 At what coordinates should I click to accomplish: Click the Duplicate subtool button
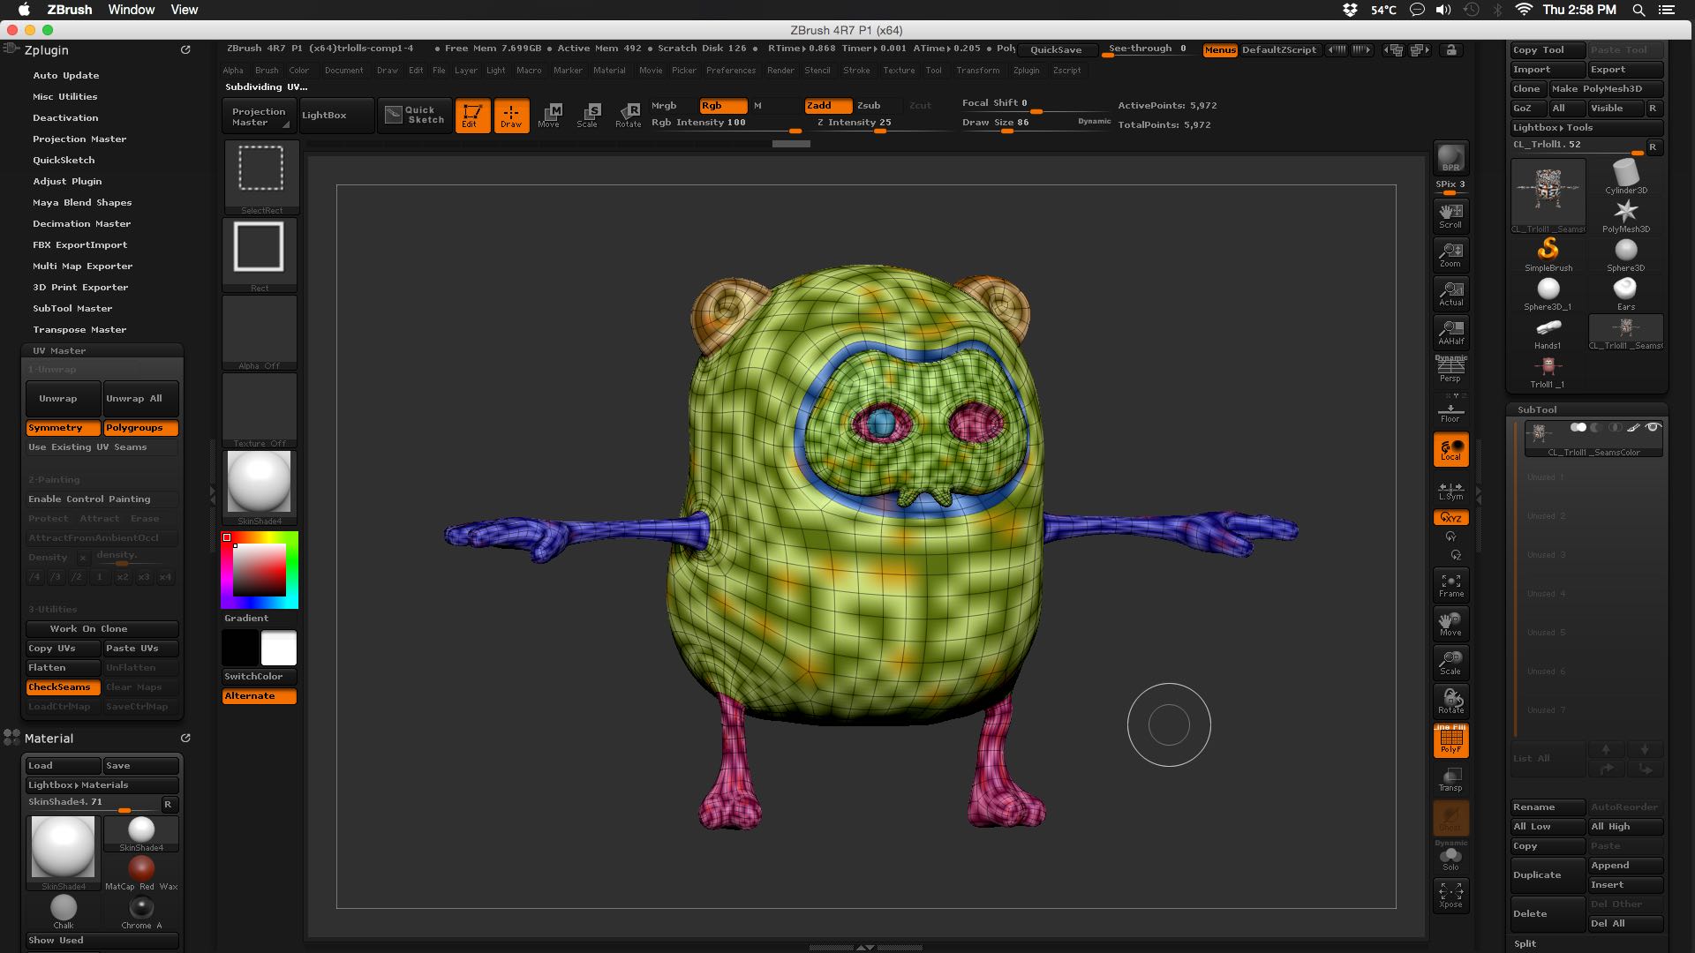coord(1547,875)
